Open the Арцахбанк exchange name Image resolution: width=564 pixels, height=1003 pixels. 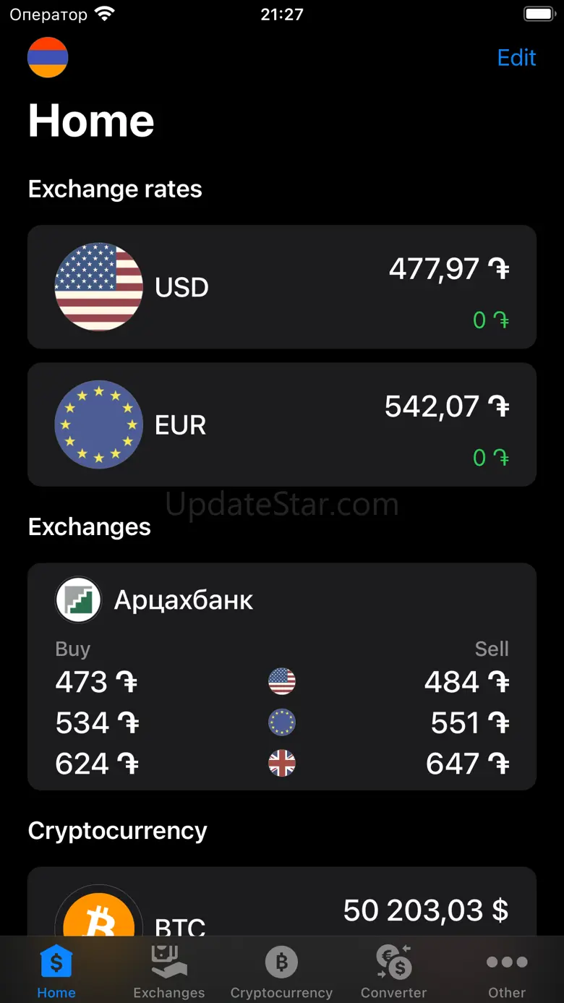(x=184, y=600)
